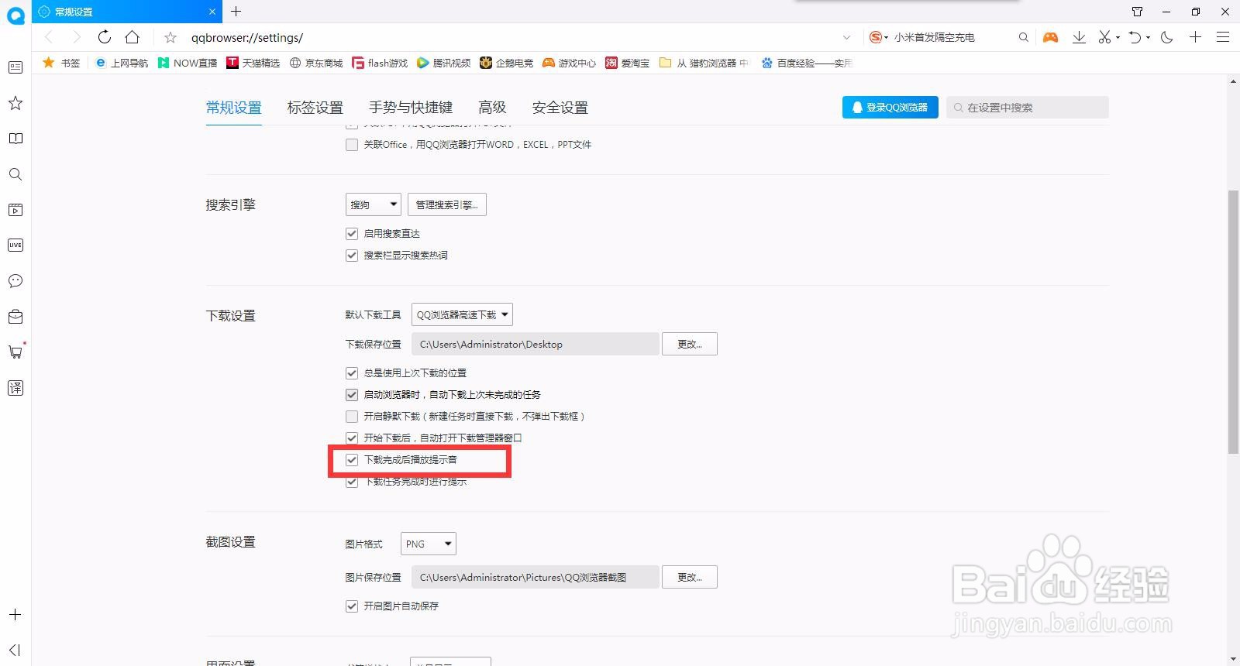Open the 搜狗 search engine dropdown
This screenshot has width=1240, height=666.
tap(374, 204)
